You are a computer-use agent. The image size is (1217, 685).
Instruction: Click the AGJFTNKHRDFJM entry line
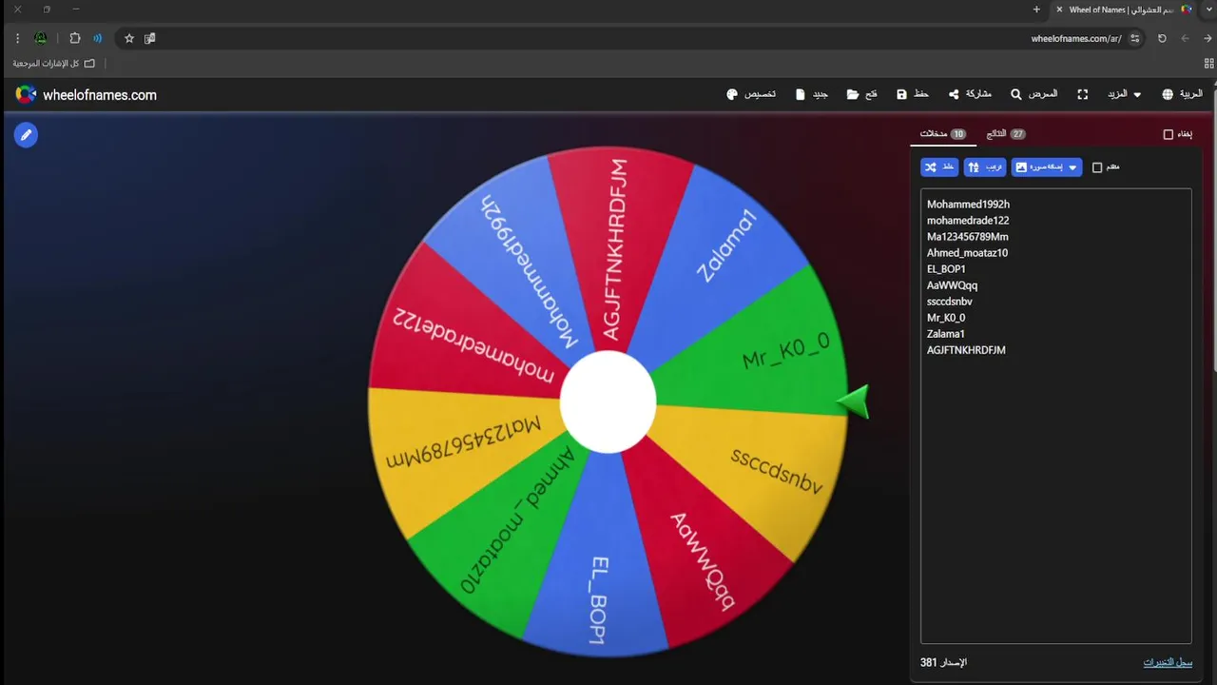pyautogui.click(x=966, y=350)
